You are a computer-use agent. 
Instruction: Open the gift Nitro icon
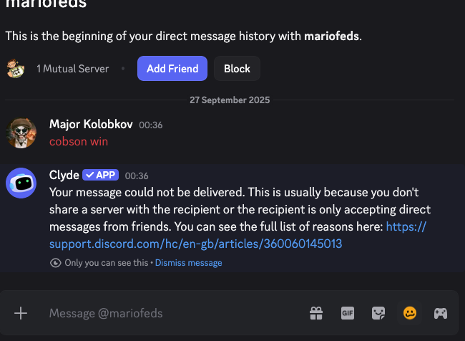(x=315, y=313)
